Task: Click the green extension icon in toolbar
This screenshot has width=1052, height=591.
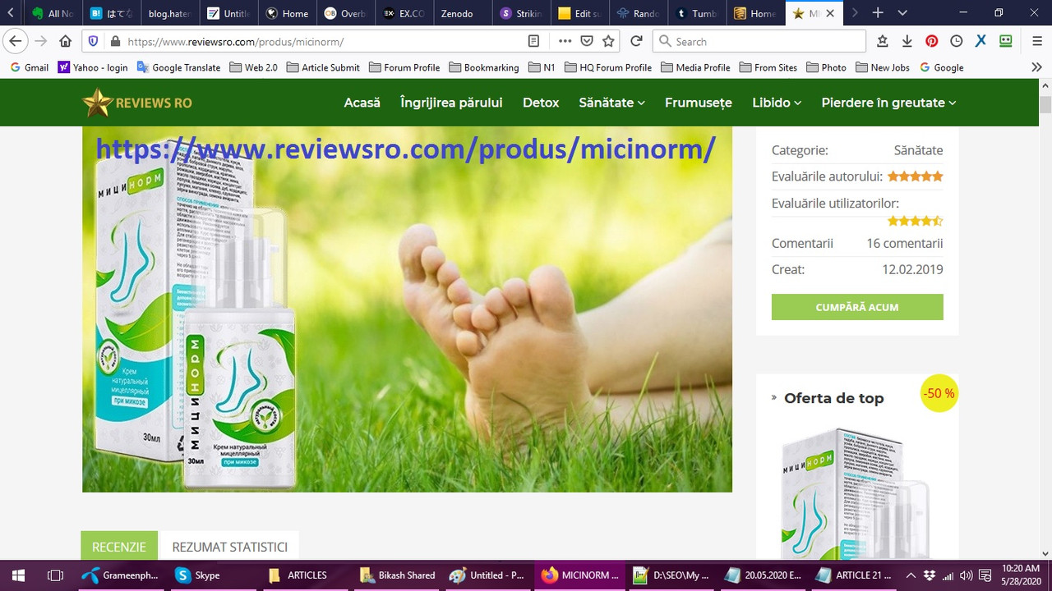Action: (x=1005, y=41)
